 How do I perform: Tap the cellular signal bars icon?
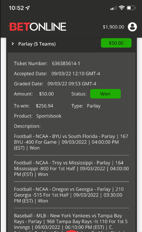(113, 8)
